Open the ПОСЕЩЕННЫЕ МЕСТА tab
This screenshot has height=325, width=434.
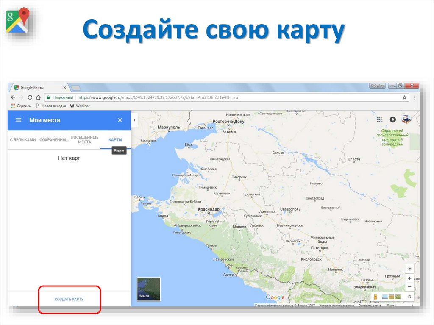(84, 139)
